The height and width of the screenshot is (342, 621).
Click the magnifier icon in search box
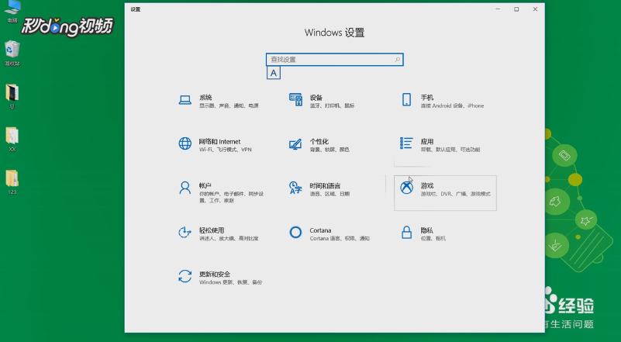coord(397,60)
